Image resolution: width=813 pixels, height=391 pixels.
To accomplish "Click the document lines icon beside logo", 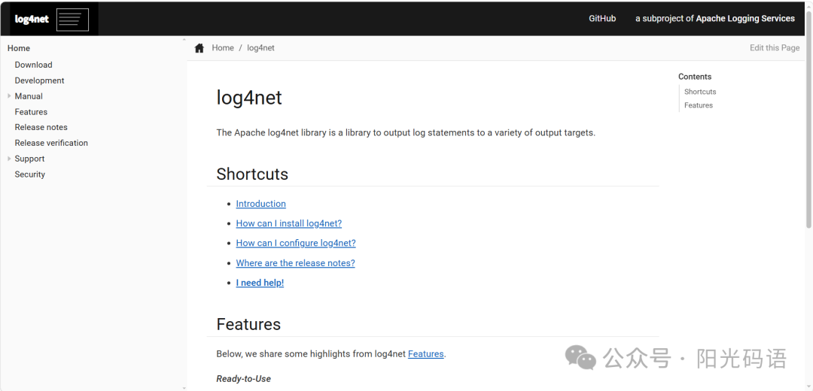I will pyautogui.click(x=72, y=20).
